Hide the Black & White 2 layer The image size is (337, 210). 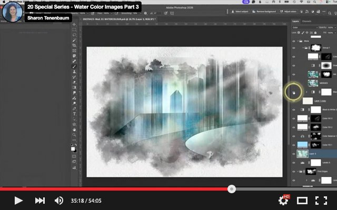click(294, 110)
